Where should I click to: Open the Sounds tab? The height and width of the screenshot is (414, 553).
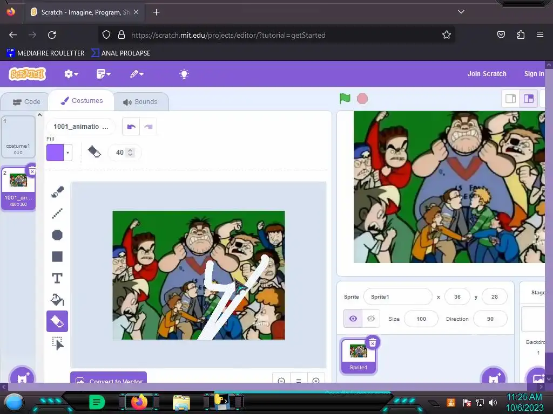click(140, 102)
